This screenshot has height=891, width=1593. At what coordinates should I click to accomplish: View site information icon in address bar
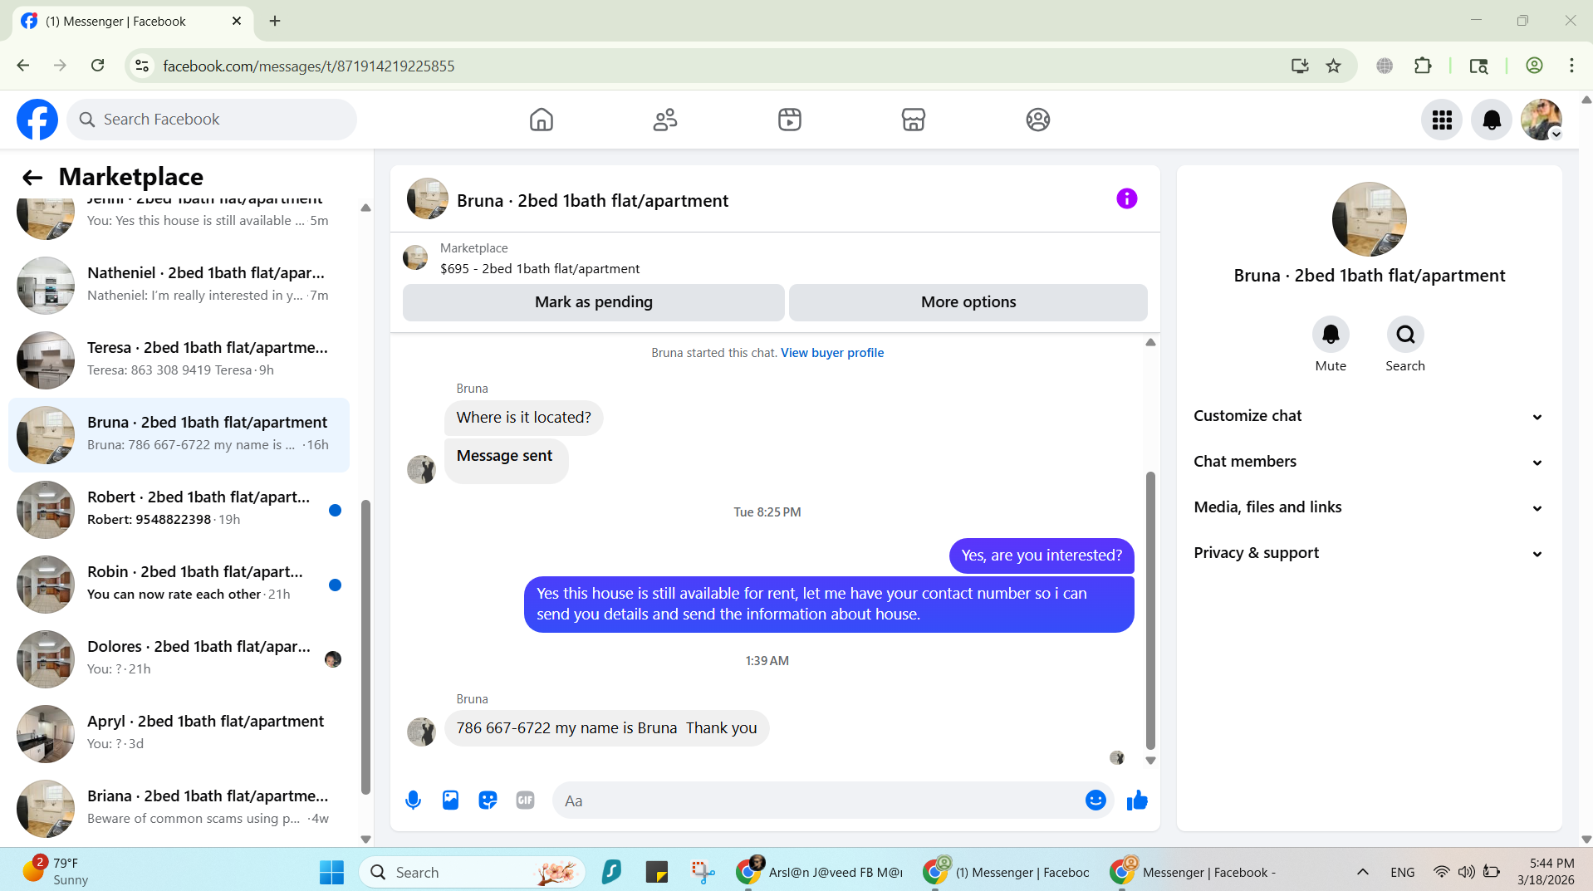click(142, 66)
